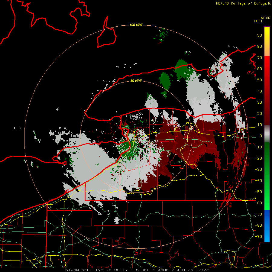The width and height of the screenshot is (272, 272).
Task: Select the positive 30 value on the scale
Action: 260,102
